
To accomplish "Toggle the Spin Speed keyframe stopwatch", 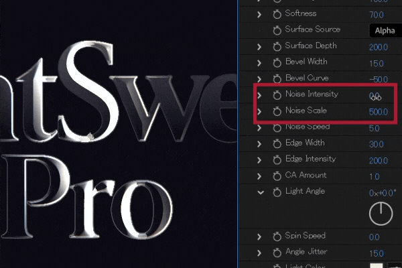I will tap(277, 236).
